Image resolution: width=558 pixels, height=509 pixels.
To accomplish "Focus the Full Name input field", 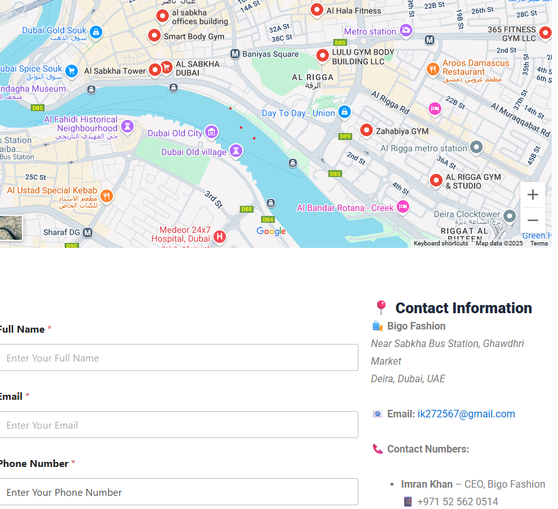I will click(x=179, y=358).
